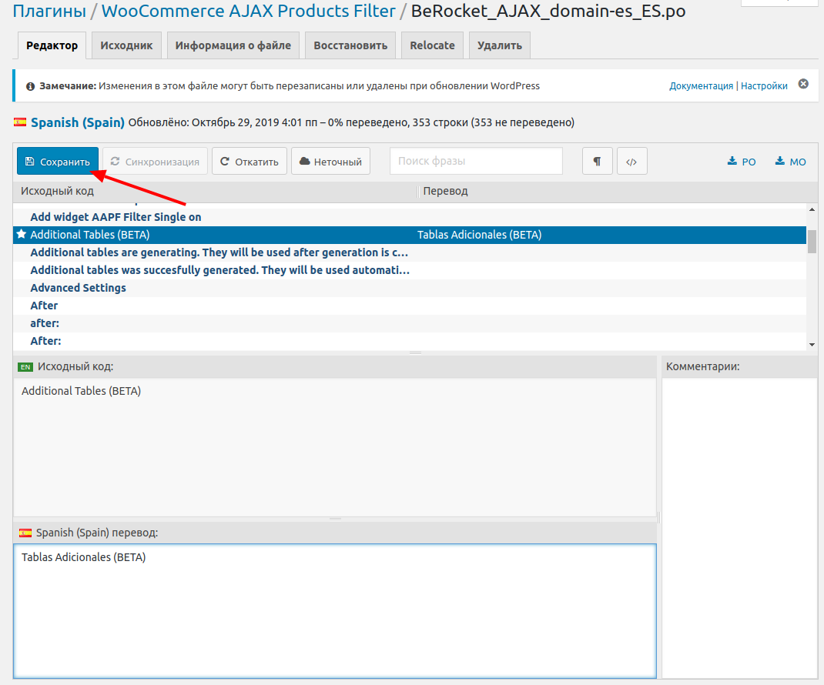Viewport: 824px width, 685px height.
Task: Select the Advanced Settings string row
Action: tap(78, 288)
